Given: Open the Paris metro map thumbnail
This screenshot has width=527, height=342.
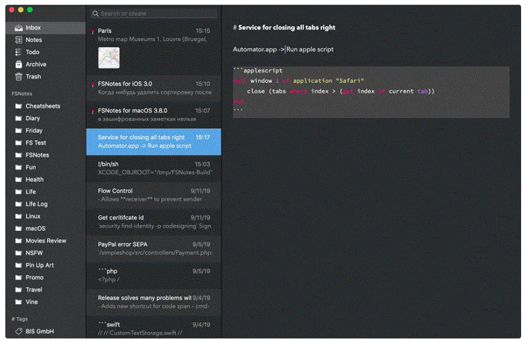Looking at the screenshot, I should 109,58.
